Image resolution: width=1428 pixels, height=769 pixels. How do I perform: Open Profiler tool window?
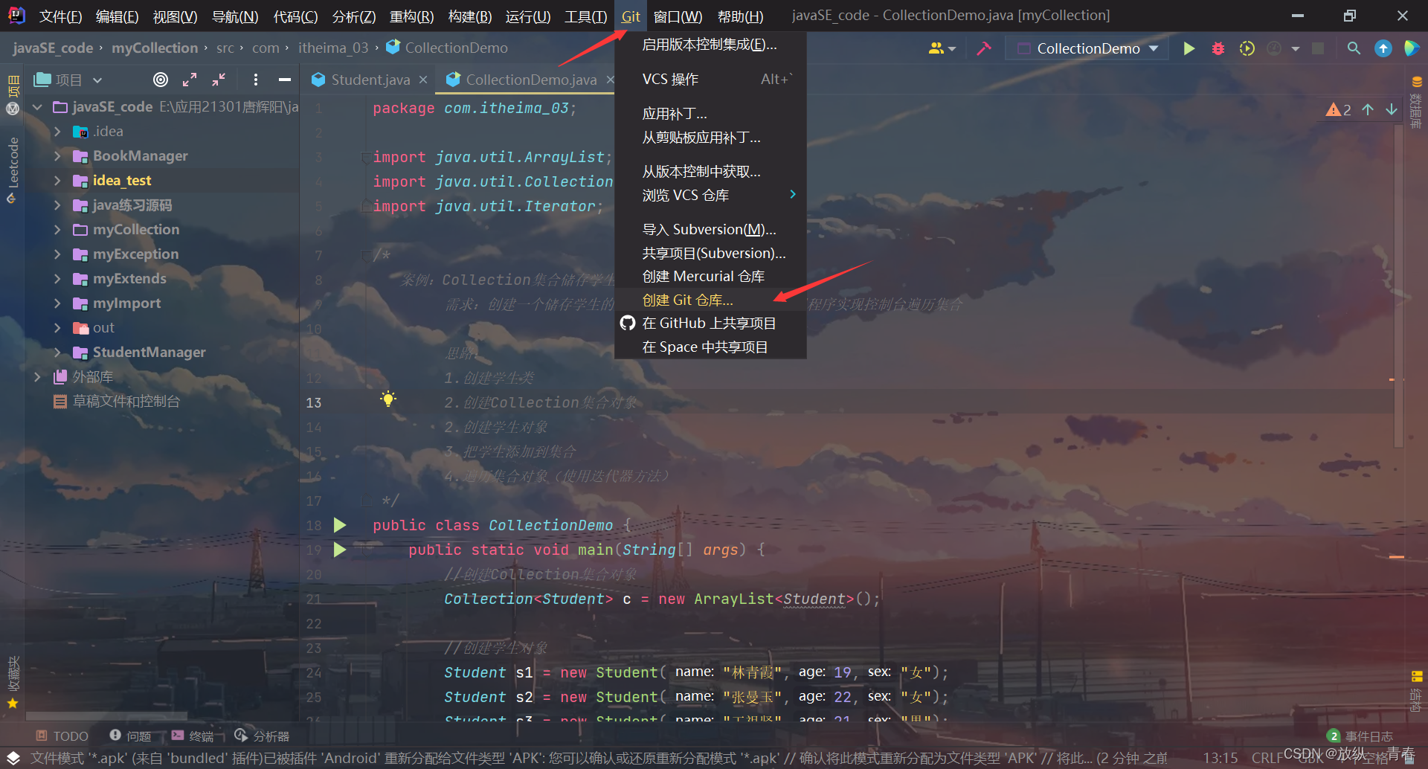(x=262, y=736)
